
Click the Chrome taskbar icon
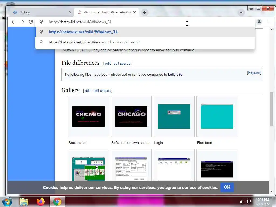(57, 202)
